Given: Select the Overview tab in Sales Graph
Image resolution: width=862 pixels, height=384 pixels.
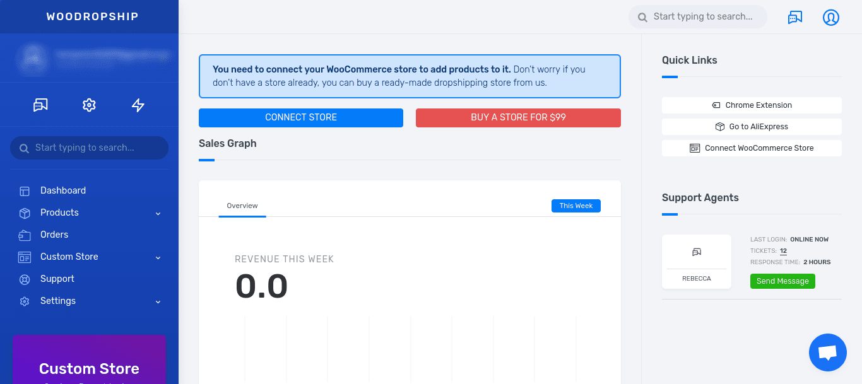Looking at the screenshot, I should click(242, 206).
